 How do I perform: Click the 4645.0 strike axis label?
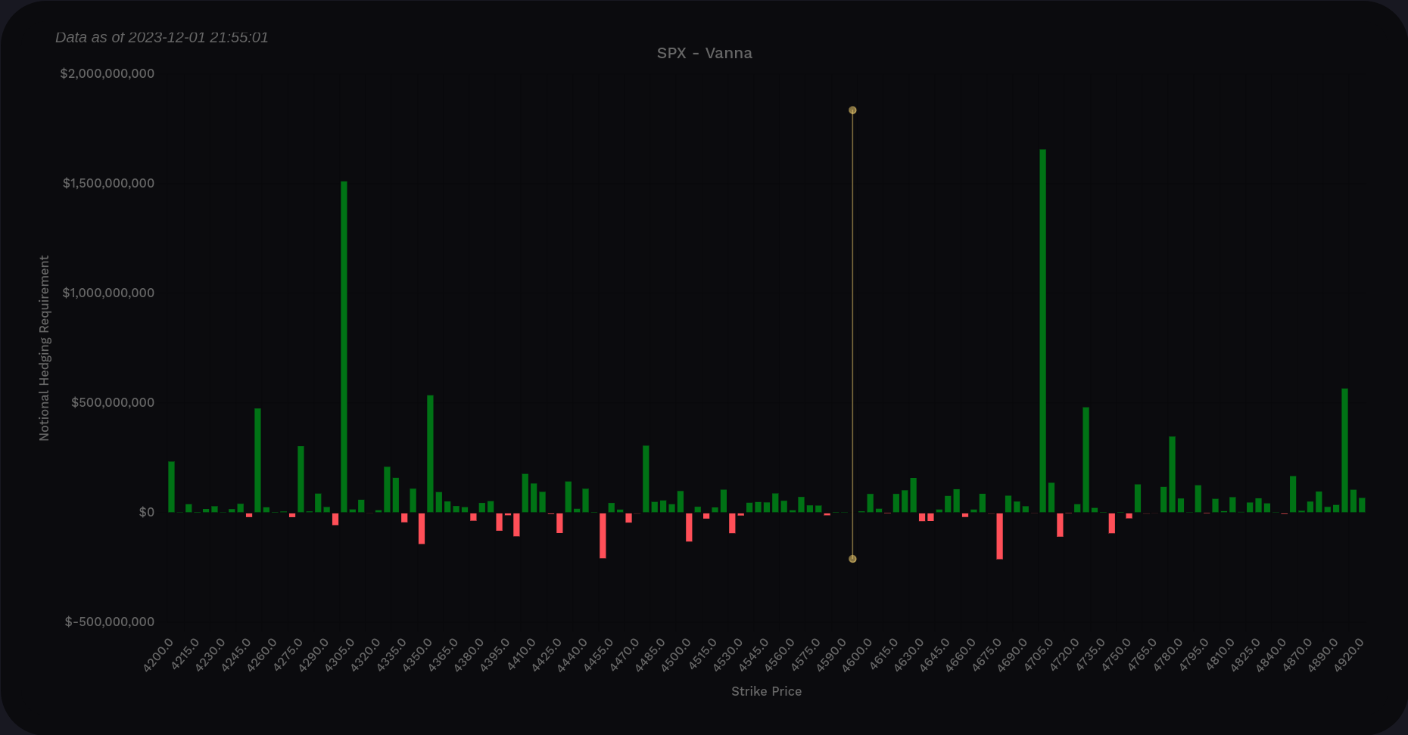coord(935,655)
